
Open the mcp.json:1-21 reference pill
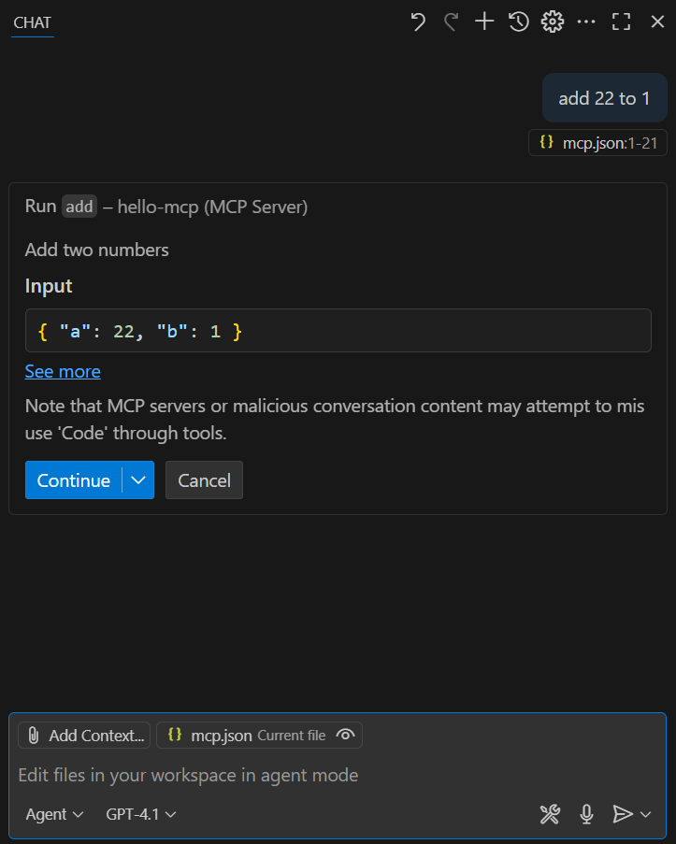click(597, 142)
